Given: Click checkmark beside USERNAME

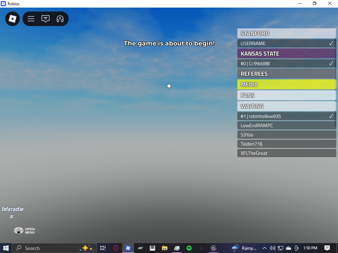Looking at the screenshot, I should pyautogui.click(x=331, y=43).
